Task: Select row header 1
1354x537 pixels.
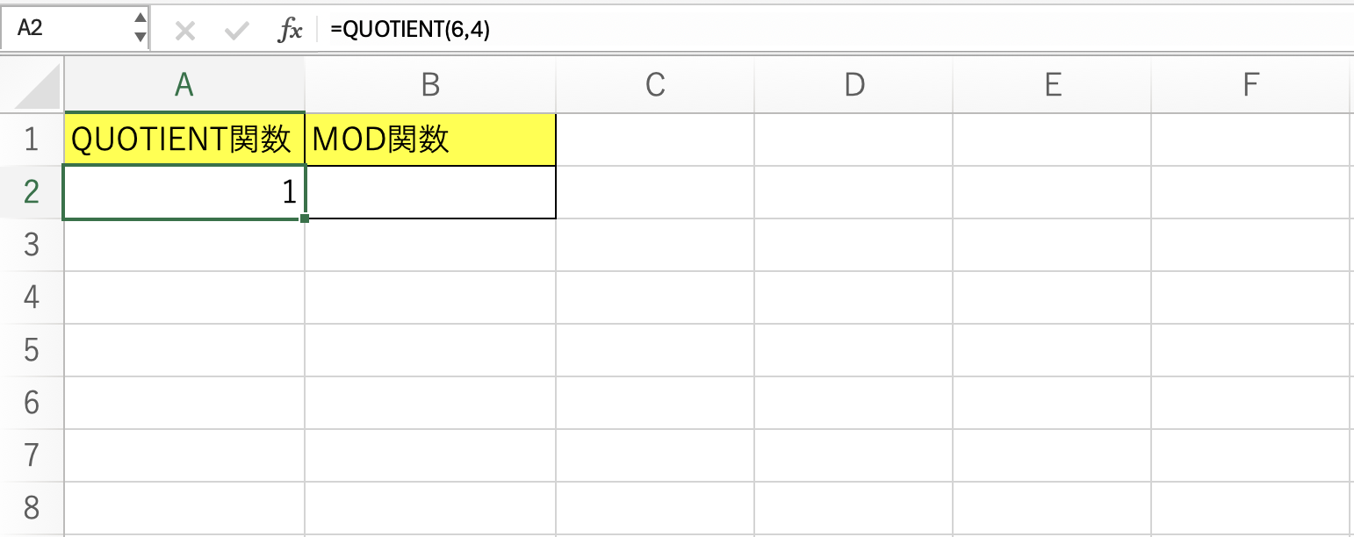Action: click(x=32, y=139)
